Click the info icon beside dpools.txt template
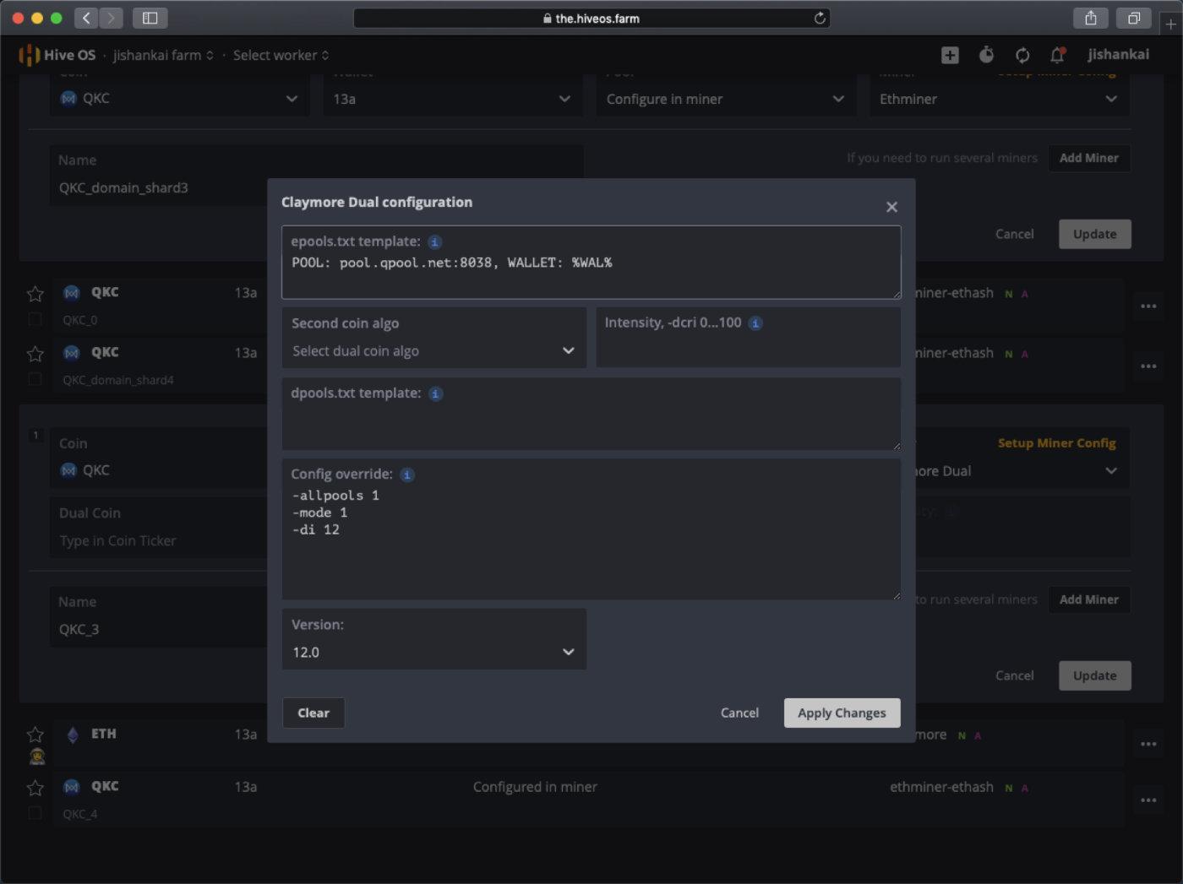The width and height of the screenshot is (1183, 884). [435, 394]
